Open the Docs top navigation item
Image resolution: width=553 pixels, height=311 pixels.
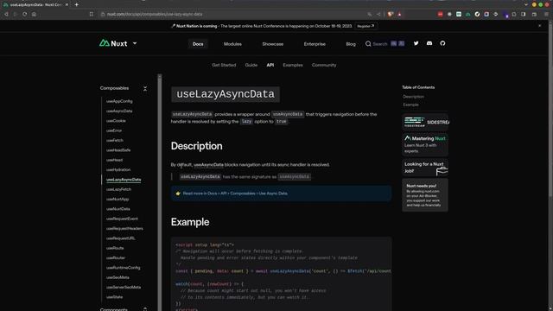(x=198, y=44)
